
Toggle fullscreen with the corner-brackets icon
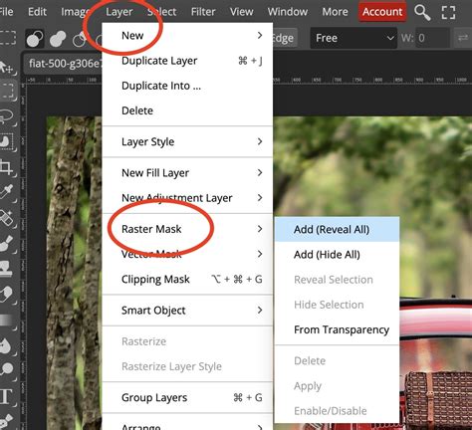[x=448, y=12]
